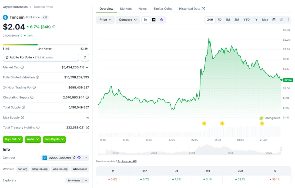Viewport: 295px width, 188px height.
Task: Show the Total Treasury Holding info icon
Action: [x=38, y=127]
